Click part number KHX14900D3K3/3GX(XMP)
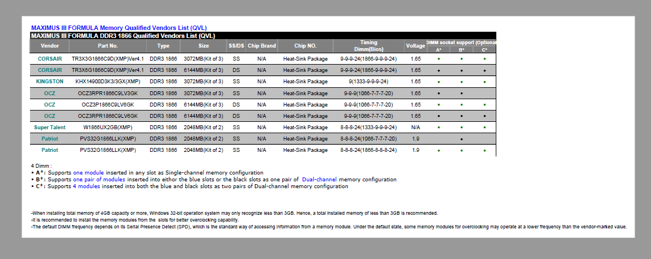 click(108, 82)
